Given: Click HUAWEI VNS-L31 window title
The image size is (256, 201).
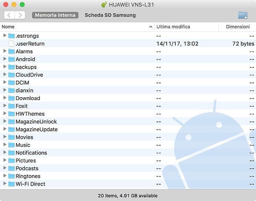Looking at the screenshot, I should click(131, 5).
